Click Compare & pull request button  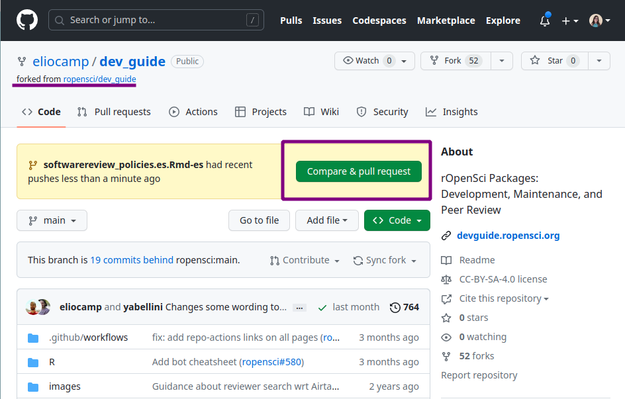pyautogui.click(x=358, y=171)
